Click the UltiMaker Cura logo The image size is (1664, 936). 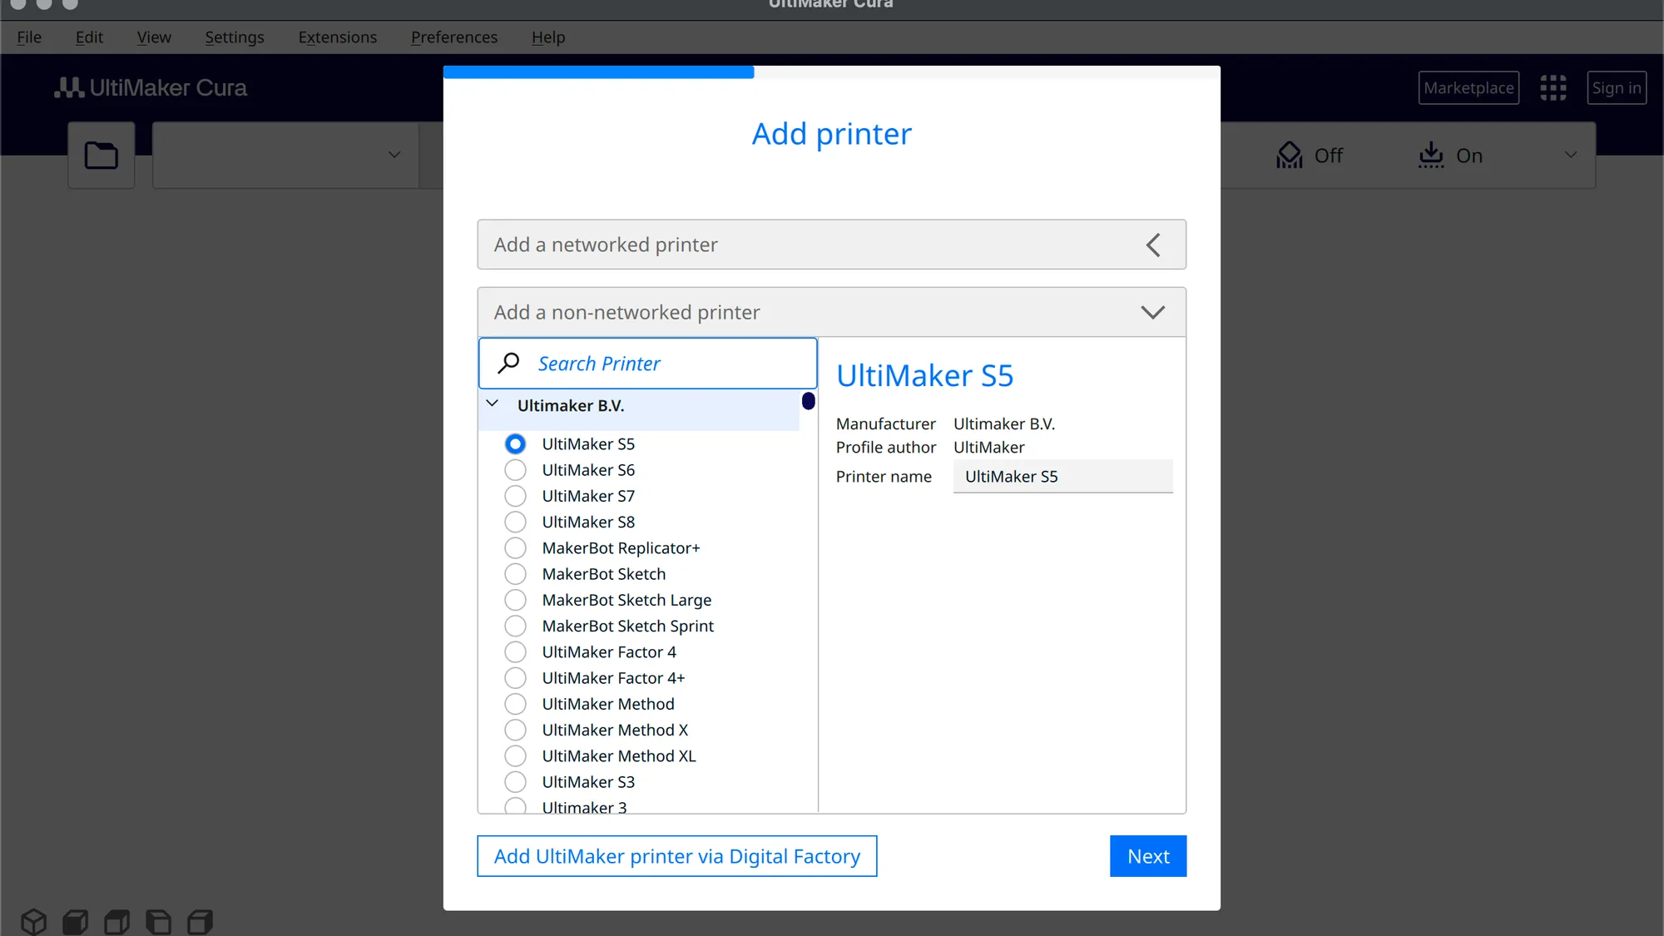click(x=151, y=87)
